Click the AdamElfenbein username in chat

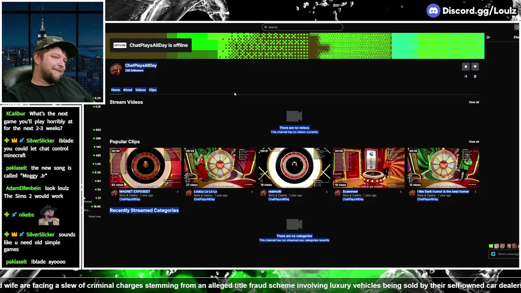[x=23, y=188]
